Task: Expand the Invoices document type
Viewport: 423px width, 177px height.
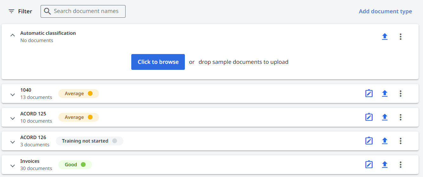Action: pos(13,166)
